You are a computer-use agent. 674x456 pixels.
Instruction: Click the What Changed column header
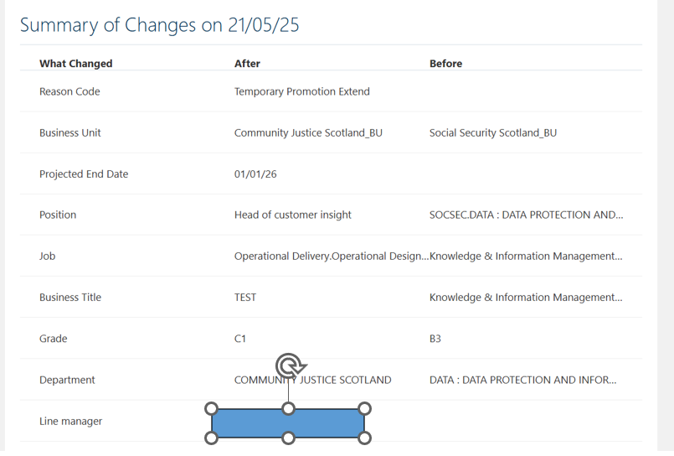click(x=75, y=63)
